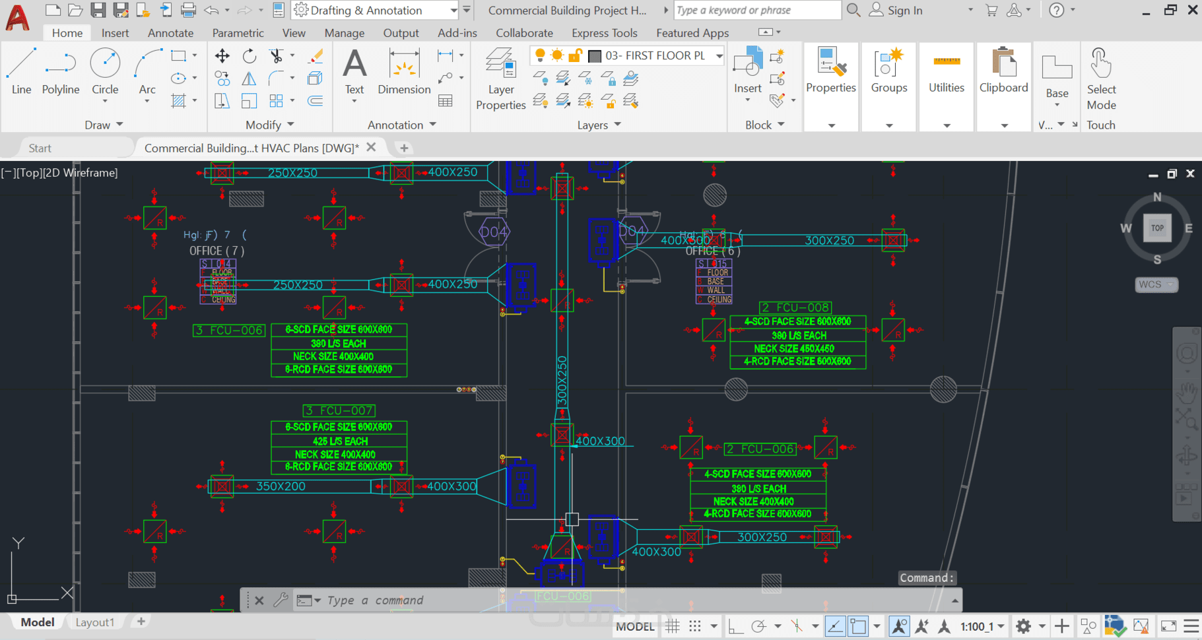Toggle drawing grid display in status bar
Screen dimensions: 1202x640
point(673,626)
